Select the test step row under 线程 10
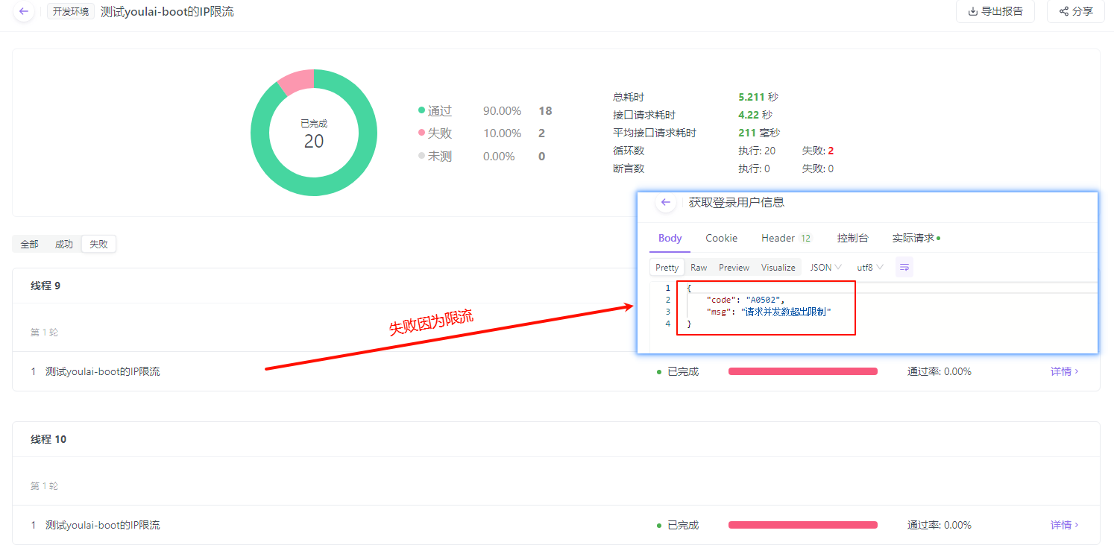Image resolution: width=1114 pixels, height=551 pixels. (x=556, y=525)
